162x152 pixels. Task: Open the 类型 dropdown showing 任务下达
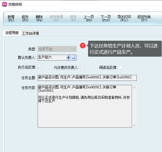click(57, 49)
